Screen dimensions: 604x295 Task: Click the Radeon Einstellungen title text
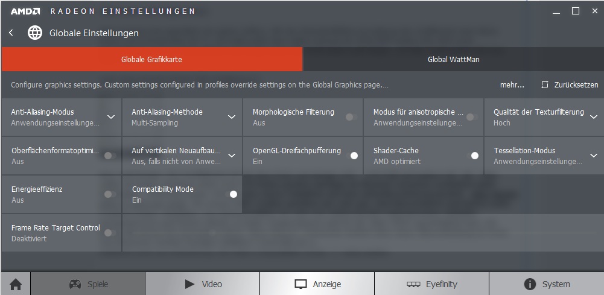coord(123,11)
